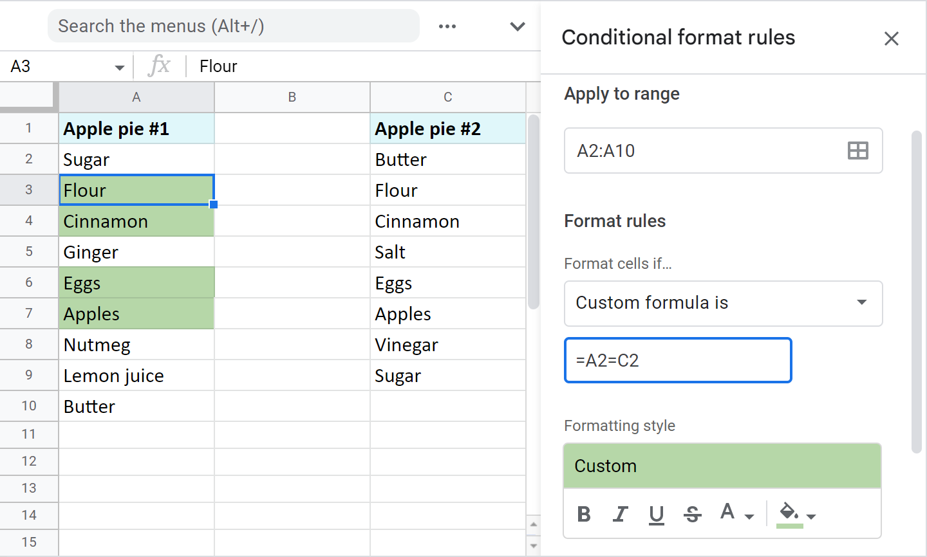Toggle bold in formatting style
Screen dimensions: 927x557
click(584, 513)
